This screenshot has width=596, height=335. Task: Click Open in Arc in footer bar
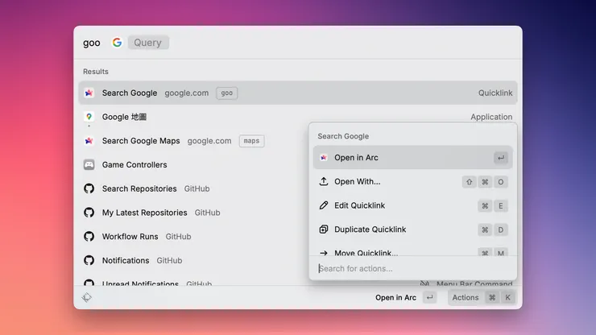pyautogui.click(x=395, y=297)
